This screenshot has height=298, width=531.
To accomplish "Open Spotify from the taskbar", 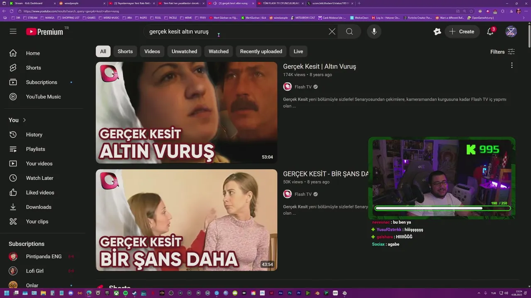I will pyautogui.click(x=125, y=293).
